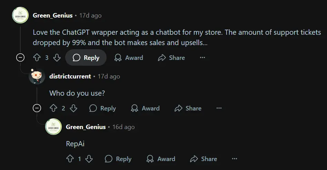Collapse the top Green_Genius comment thread
The image size is (327, 170).
(20, 58)
